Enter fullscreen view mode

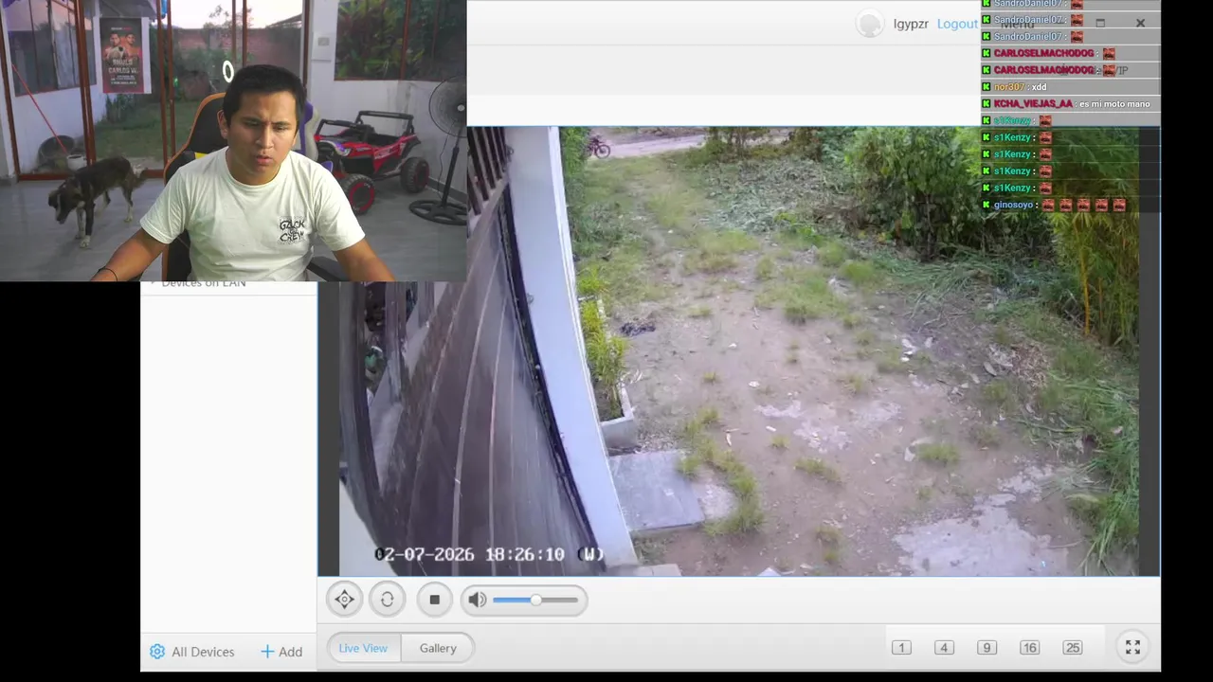click(x=1132, y=648)
